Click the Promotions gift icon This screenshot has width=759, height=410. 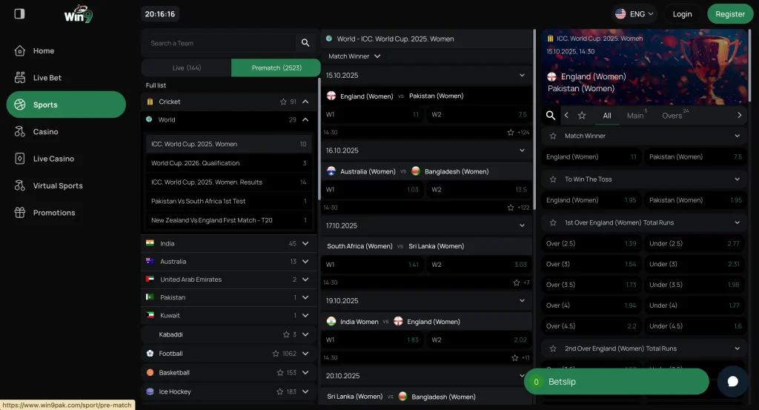click(20, 213)
